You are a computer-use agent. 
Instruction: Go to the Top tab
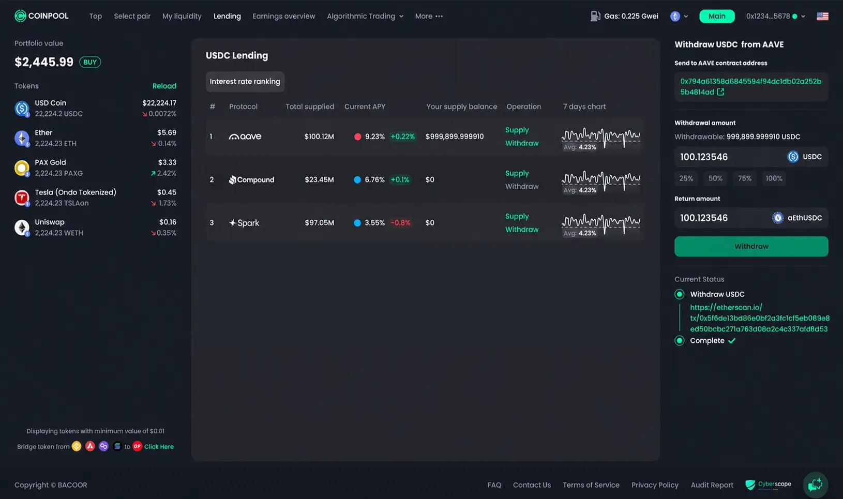coord(96,16)
